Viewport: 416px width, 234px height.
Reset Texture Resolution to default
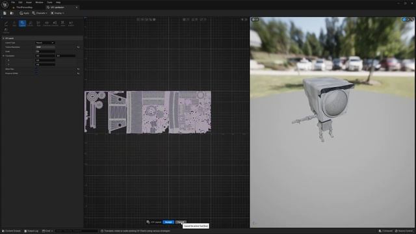tap(78, 47)
